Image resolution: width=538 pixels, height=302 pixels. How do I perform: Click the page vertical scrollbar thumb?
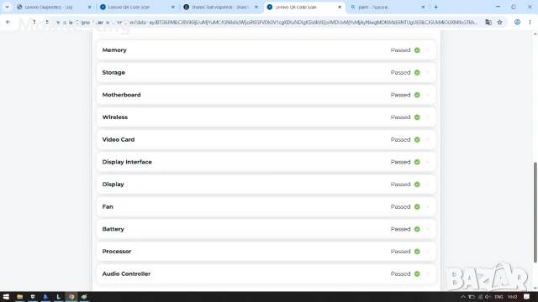[535, 212]
